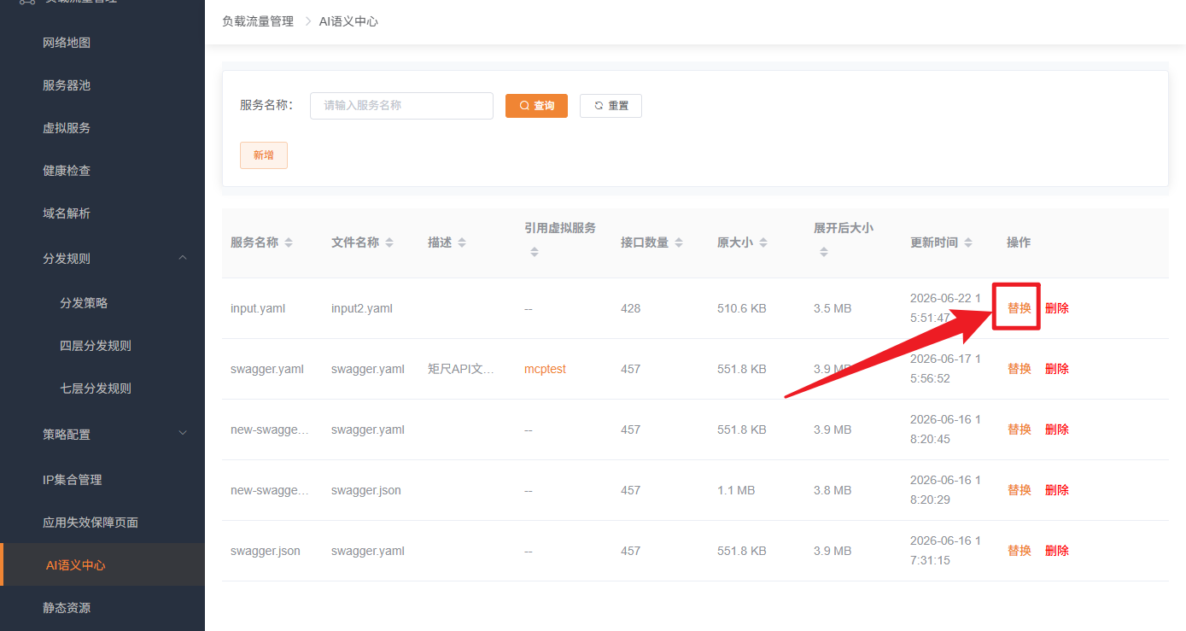Select the 2026-06-16 17:31:15 timestamp
This screenshot has height=631, width=1186.
[x=945, y=551]
